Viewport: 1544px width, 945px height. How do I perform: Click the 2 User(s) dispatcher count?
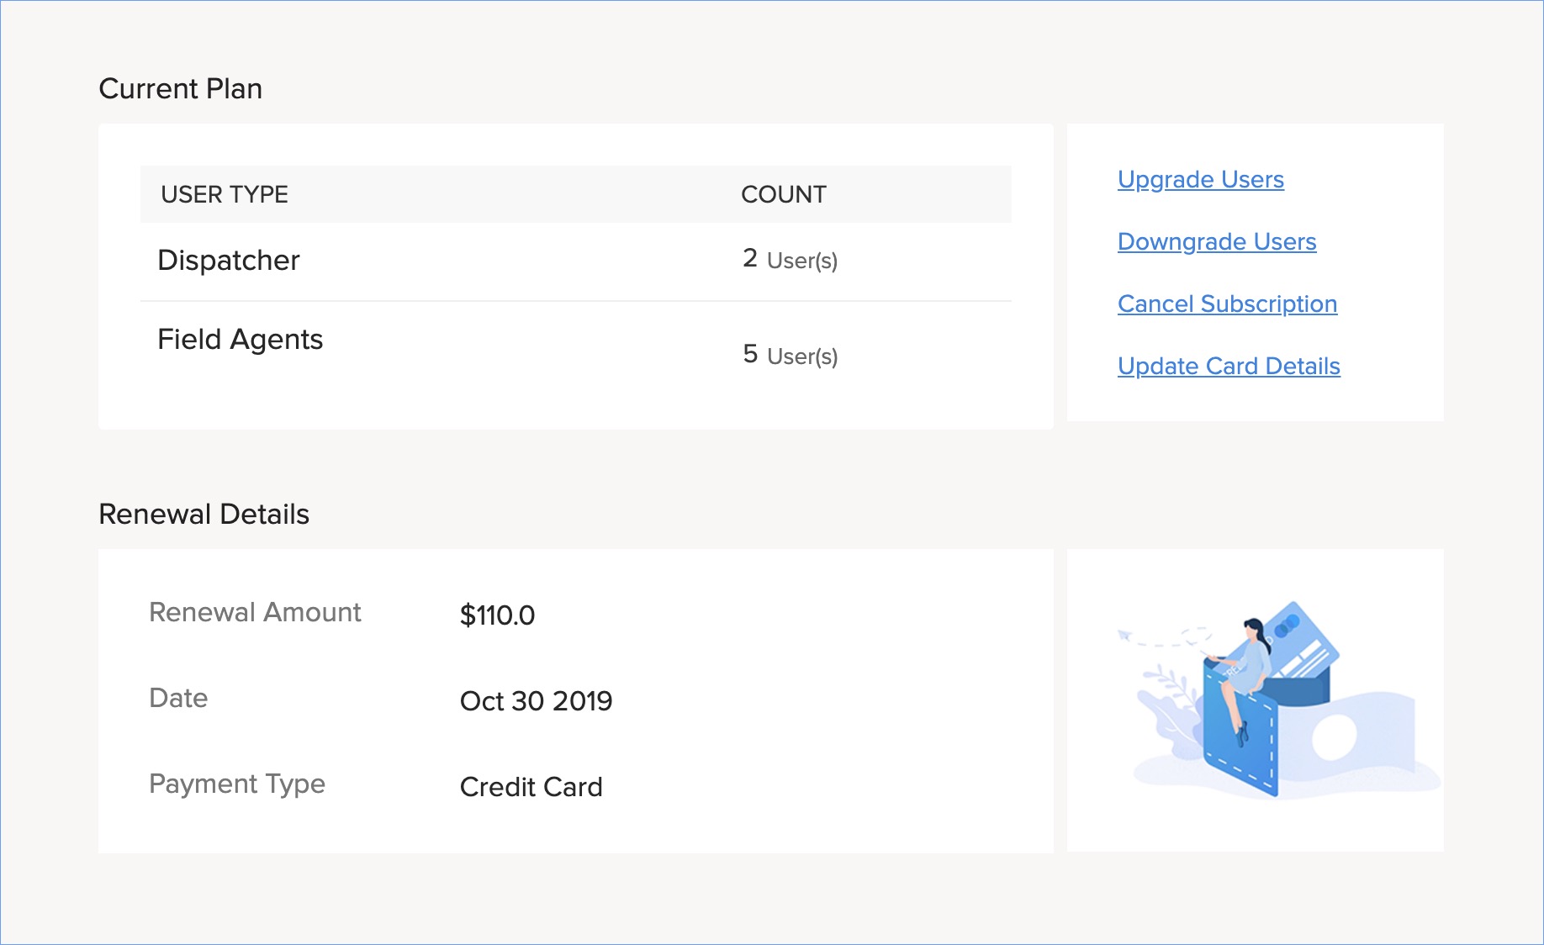pyautogui.click(x=790, y=260)
